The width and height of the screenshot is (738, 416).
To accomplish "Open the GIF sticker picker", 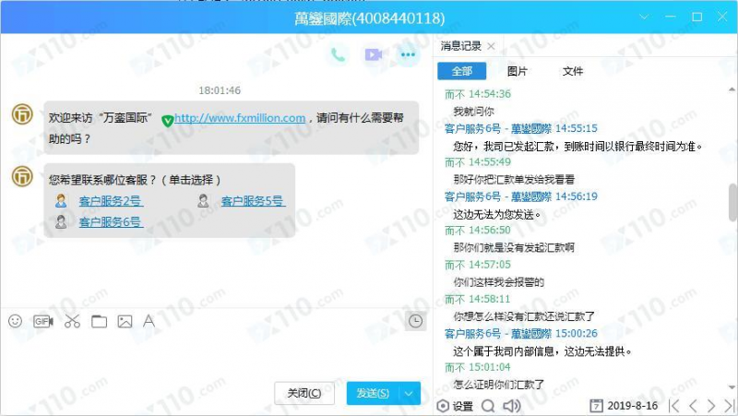I will coord(42,321).
